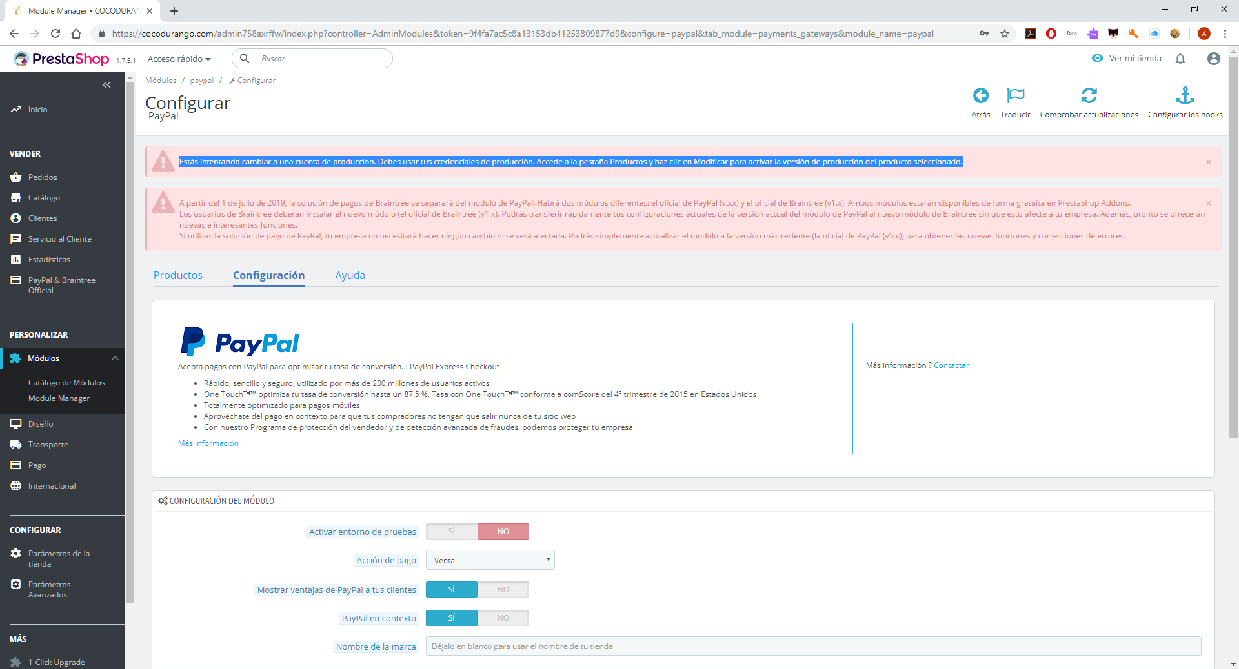Bookmark this page with star icon
Screen dimensions: 1239x669
[x=1005, y=34]
